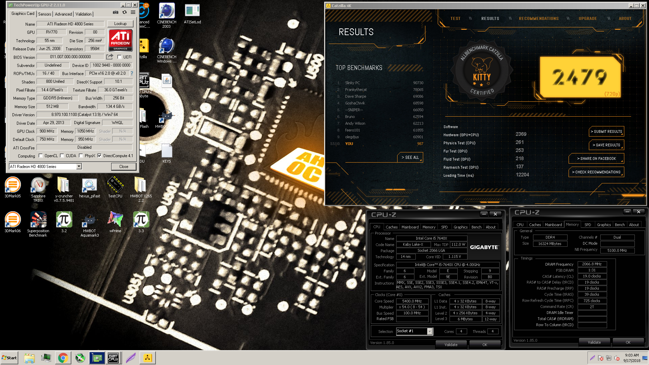
Task: Open the hexus_pifast desktop icon
Action: click(x=90, y=188)
